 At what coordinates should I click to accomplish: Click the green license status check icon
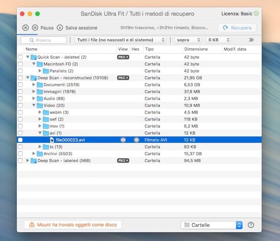click(x=256, y=14)
